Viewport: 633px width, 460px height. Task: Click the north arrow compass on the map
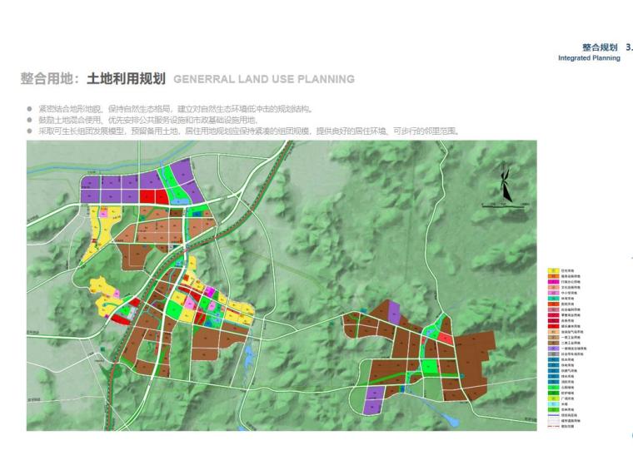[x=506, y=186]
